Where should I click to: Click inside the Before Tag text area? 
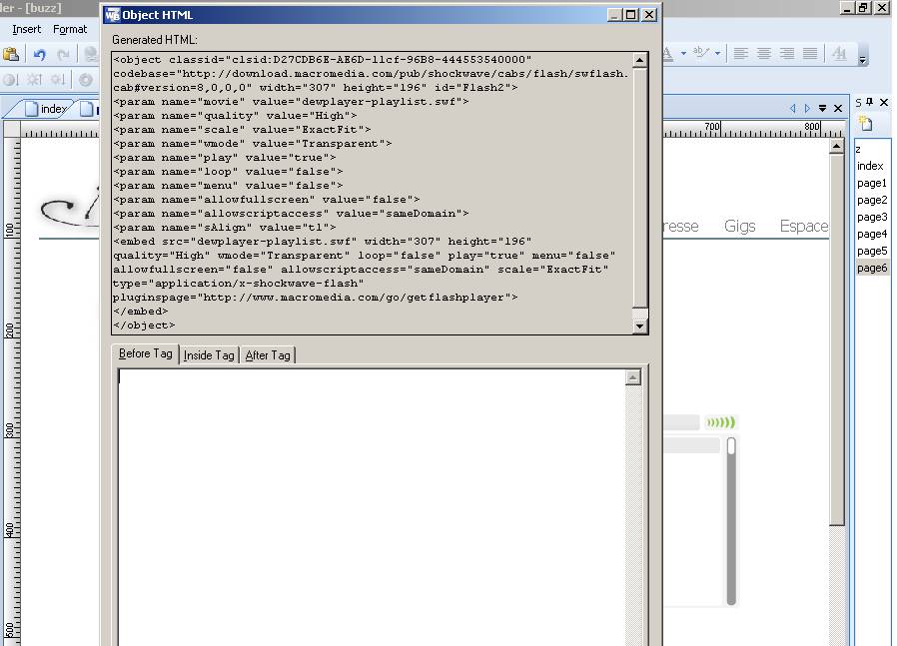(372, 507)
